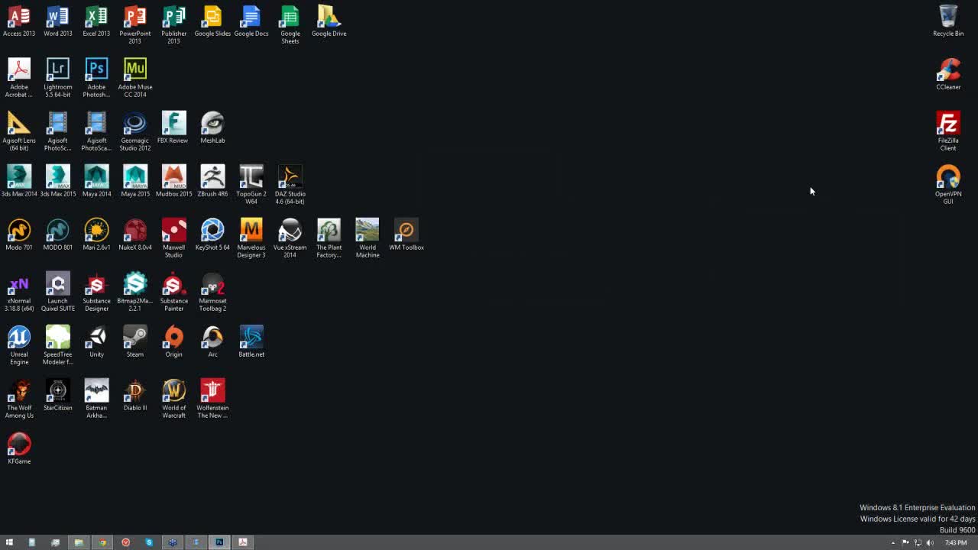This screenshot has width=978, height=550.
Task: Click the Modo 701 icon
Action: point(19,235)
